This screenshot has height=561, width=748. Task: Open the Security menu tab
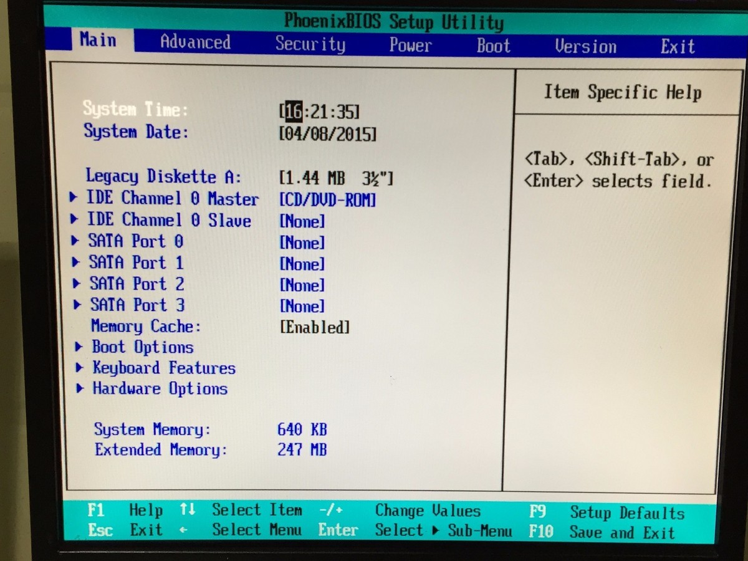pos(310,44)
